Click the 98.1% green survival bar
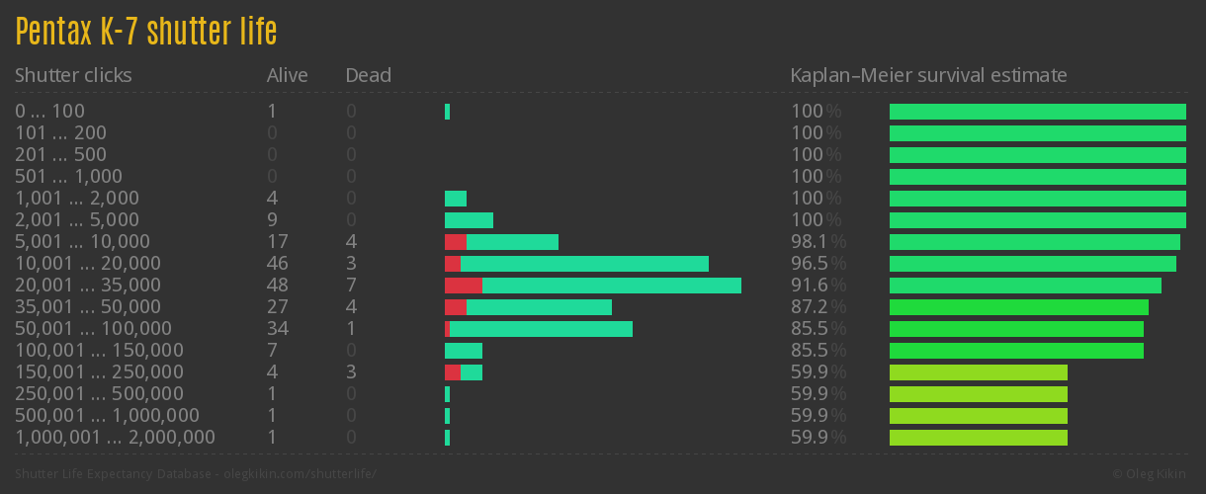This screenshot has height=494, width=1206. [x=1034, y=242]
